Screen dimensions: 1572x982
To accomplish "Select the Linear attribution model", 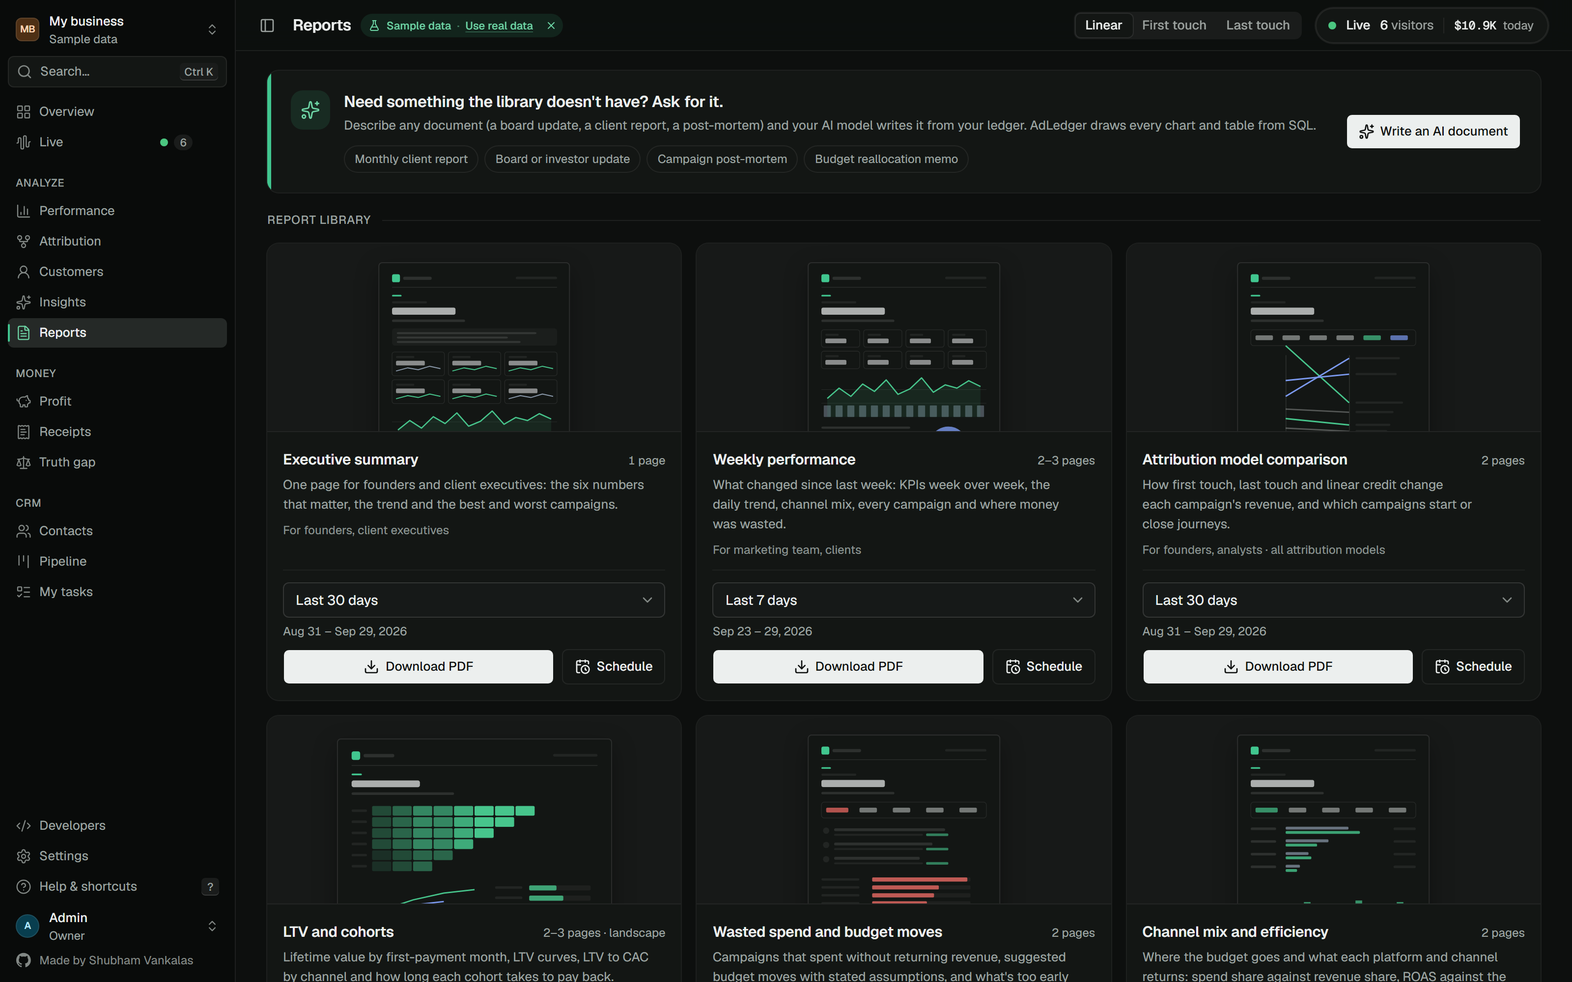I will (1103, 26).
